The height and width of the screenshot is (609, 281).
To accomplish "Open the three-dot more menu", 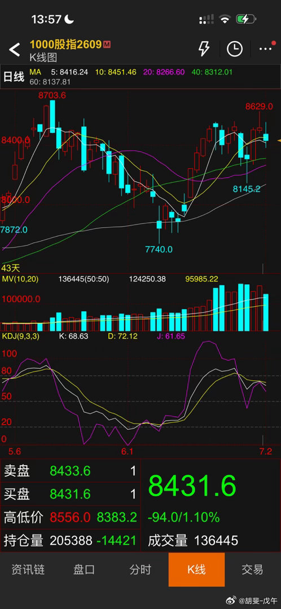I will coord(265,49).
